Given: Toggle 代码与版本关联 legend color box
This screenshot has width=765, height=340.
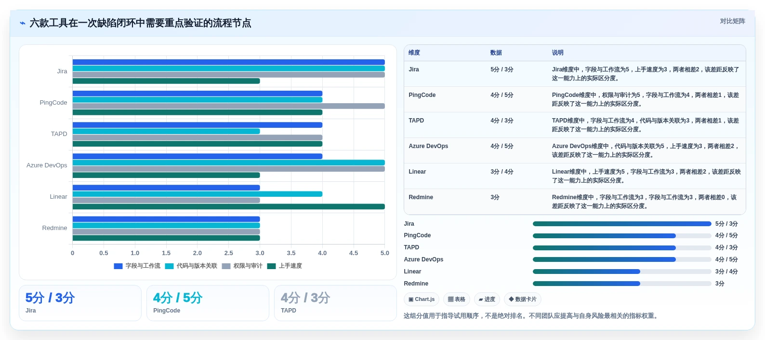Looking at the screenshot, I should pos(169,266).
